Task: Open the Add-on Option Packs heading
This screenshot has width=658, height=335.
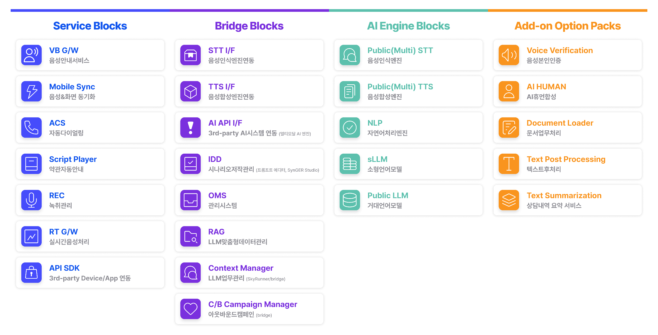Action: pos(568,26)
